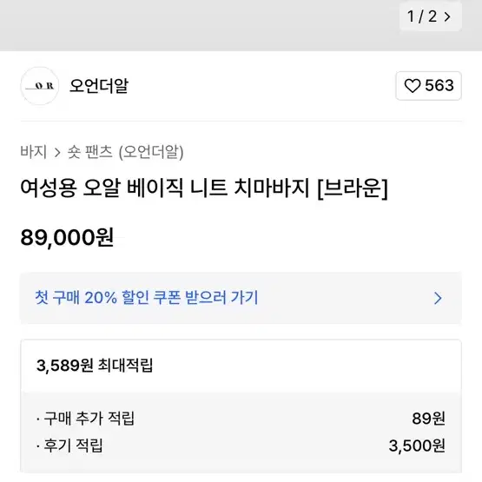Screen dimensions: 482x482
Task: Like the product via heart icon
Action: tap(413, 86)
